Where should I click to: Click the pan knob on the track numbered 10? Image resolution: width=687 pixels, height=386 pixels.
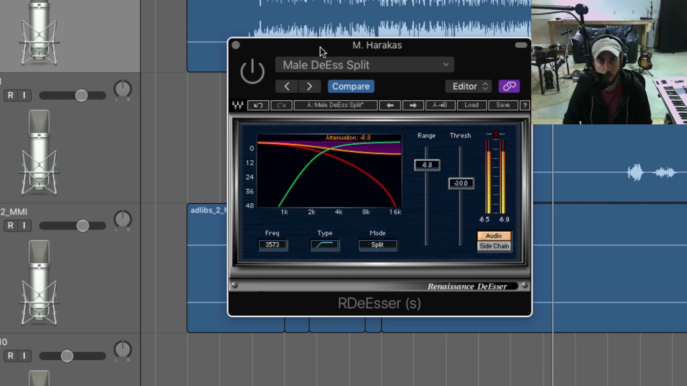pos(123,351)
